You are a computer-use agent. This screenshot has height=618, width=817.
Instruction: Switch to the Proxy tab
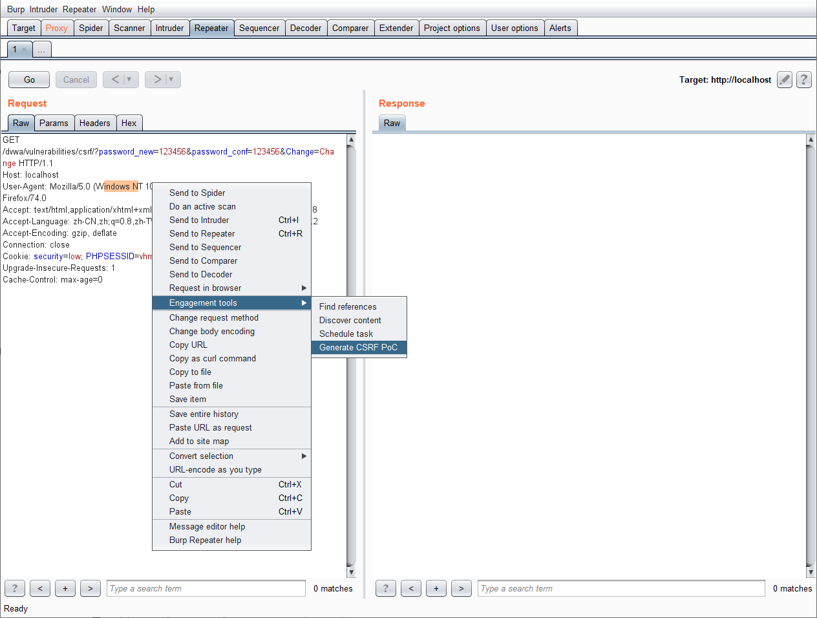[57, 28]
